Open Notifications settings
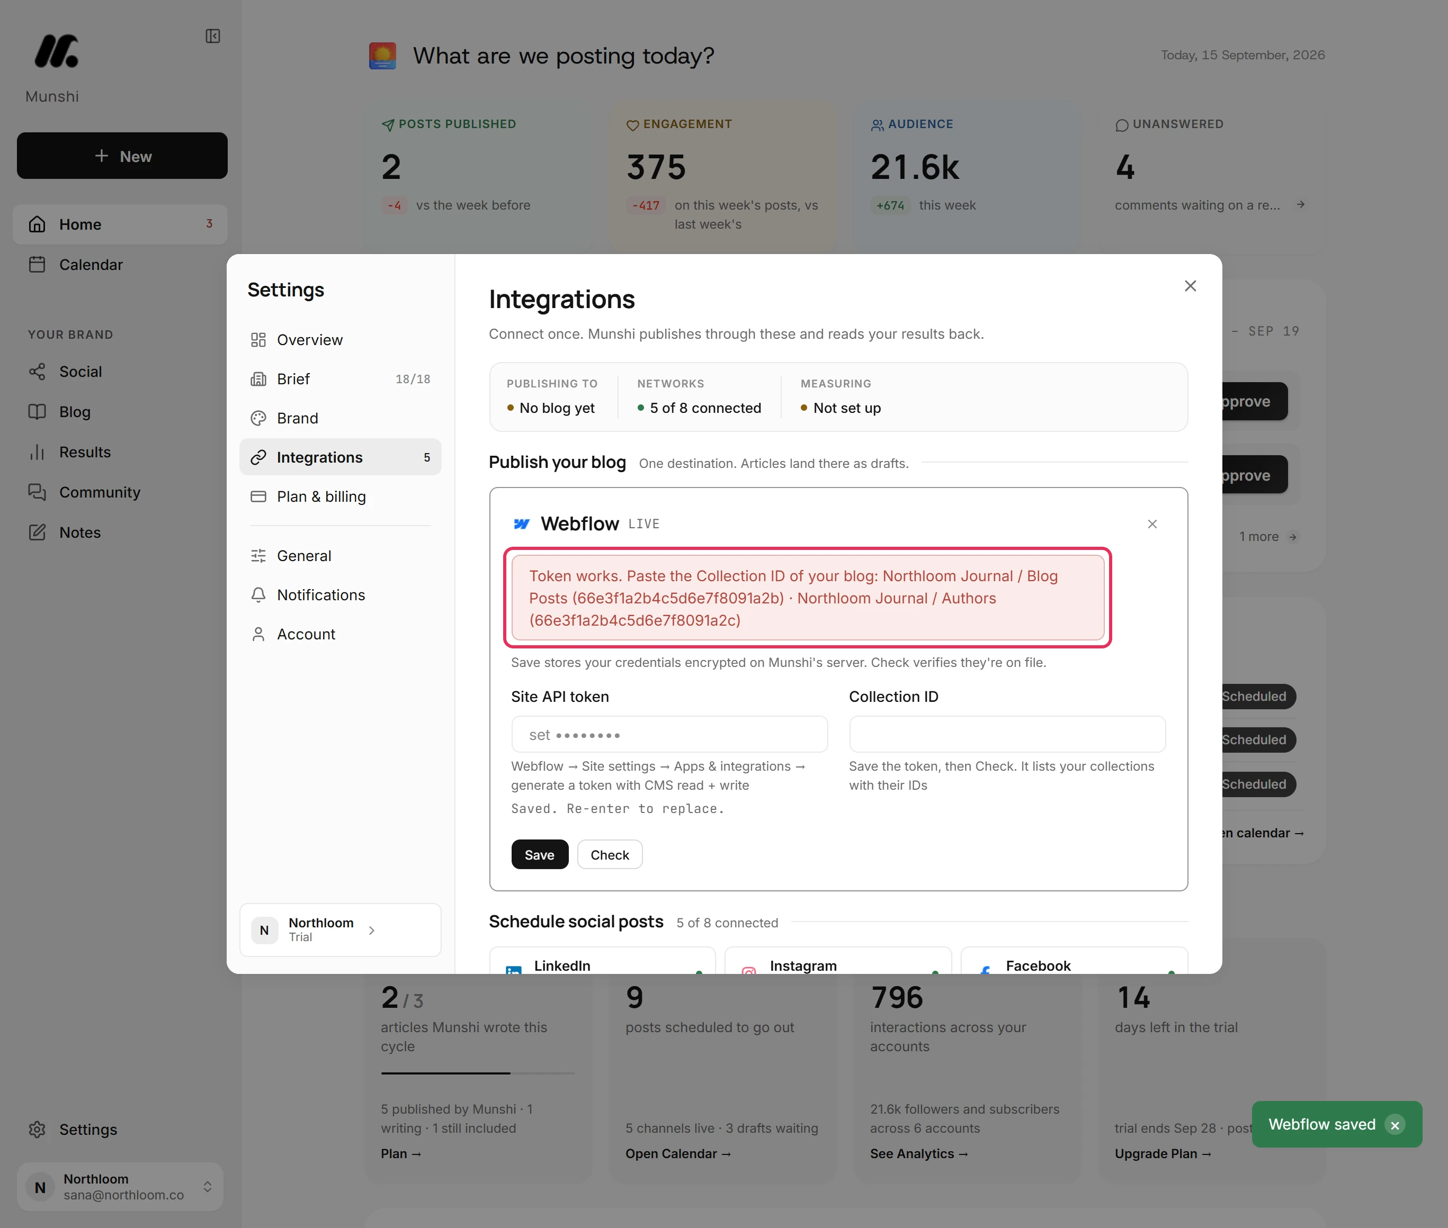The height and width of the screenshot is (1228, 1448). (340, 594)
